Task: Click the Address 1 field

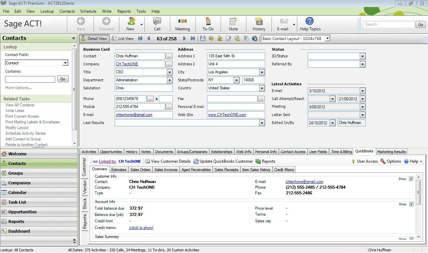Action: pyautogui.click(x=236, y=56)
